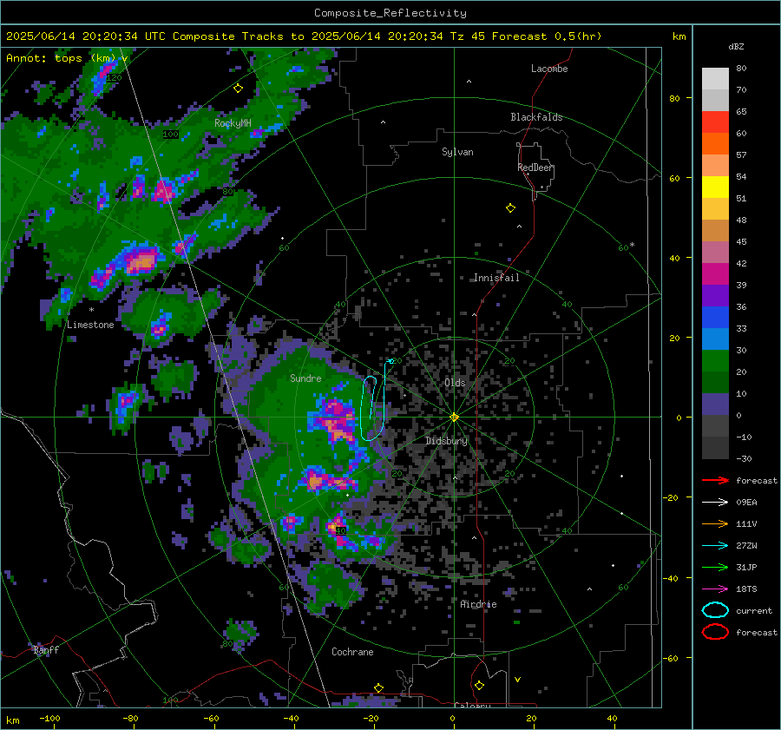Pick the magenta swatch between 42 and 39 dBZ
Viewport: 781px width, 730px height.
715,273
